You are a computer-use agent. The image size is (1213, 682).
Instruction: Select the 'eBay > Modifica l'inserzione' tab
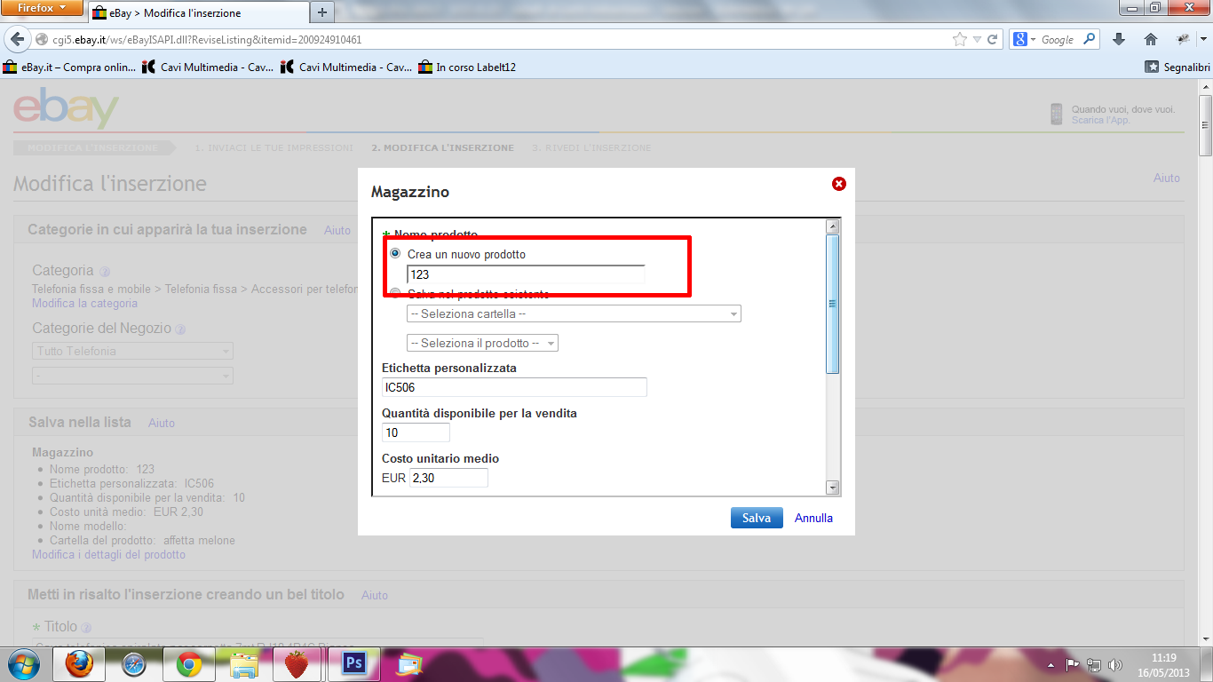tap(198, 13)
